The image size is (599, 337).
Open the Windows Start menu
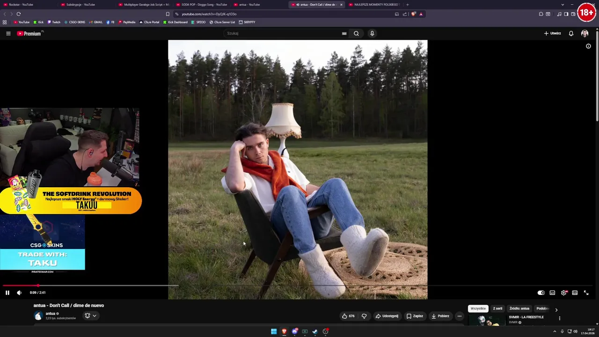pos(274,331)
